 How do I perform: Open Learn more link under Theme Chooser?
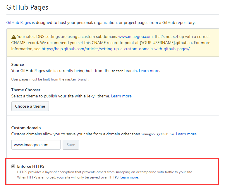(121, 96)
